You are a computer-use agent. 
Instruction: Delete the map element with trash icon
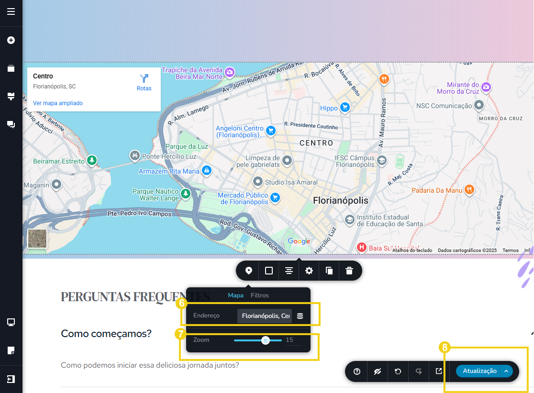click(x=349, y=271)
